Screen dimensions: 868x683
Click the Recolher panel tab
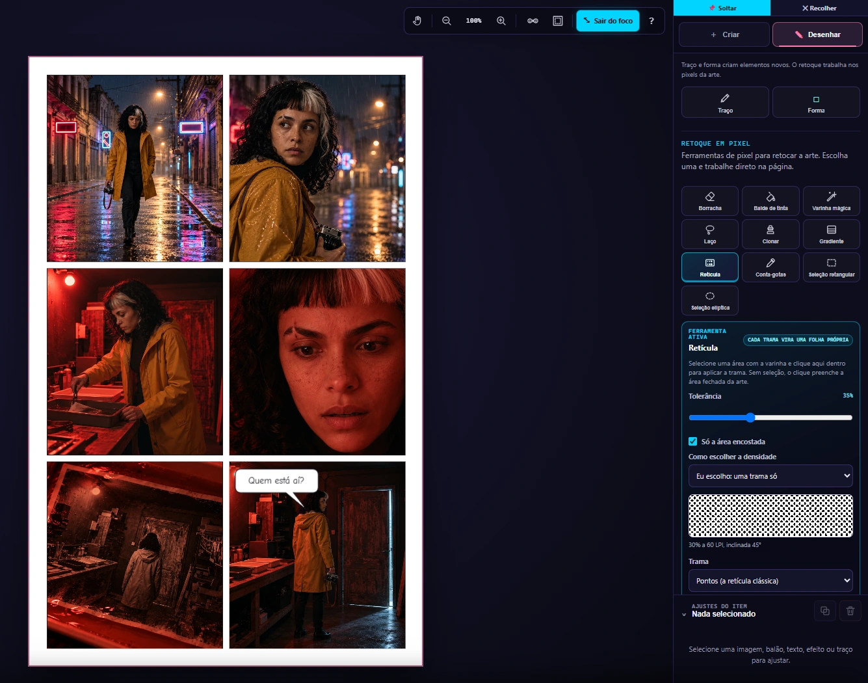pyautogui.click(x=819, y=8)
